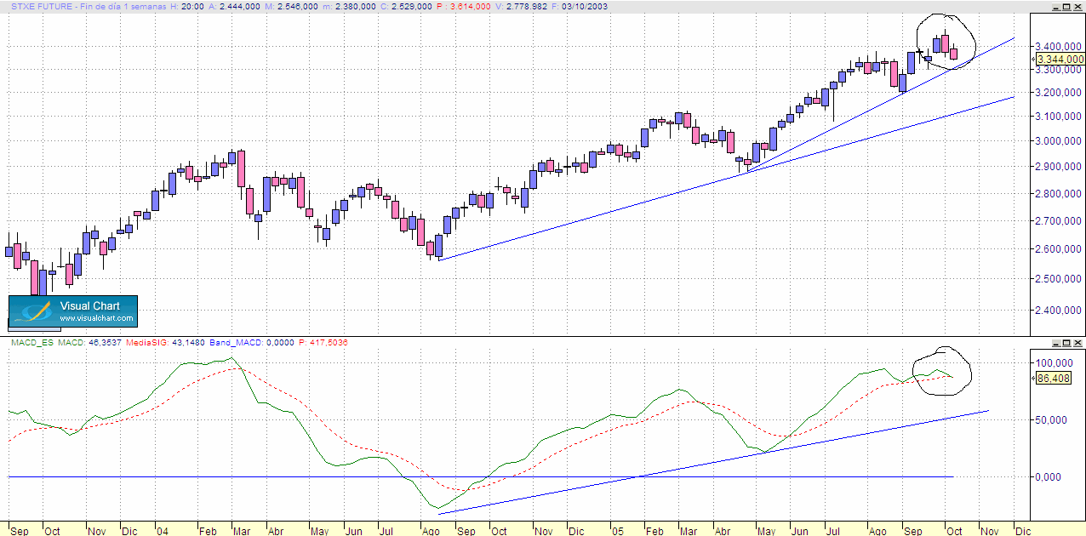Close the MACD_ES indicator panel
1086x536 pixels.
pos(1078,342)
